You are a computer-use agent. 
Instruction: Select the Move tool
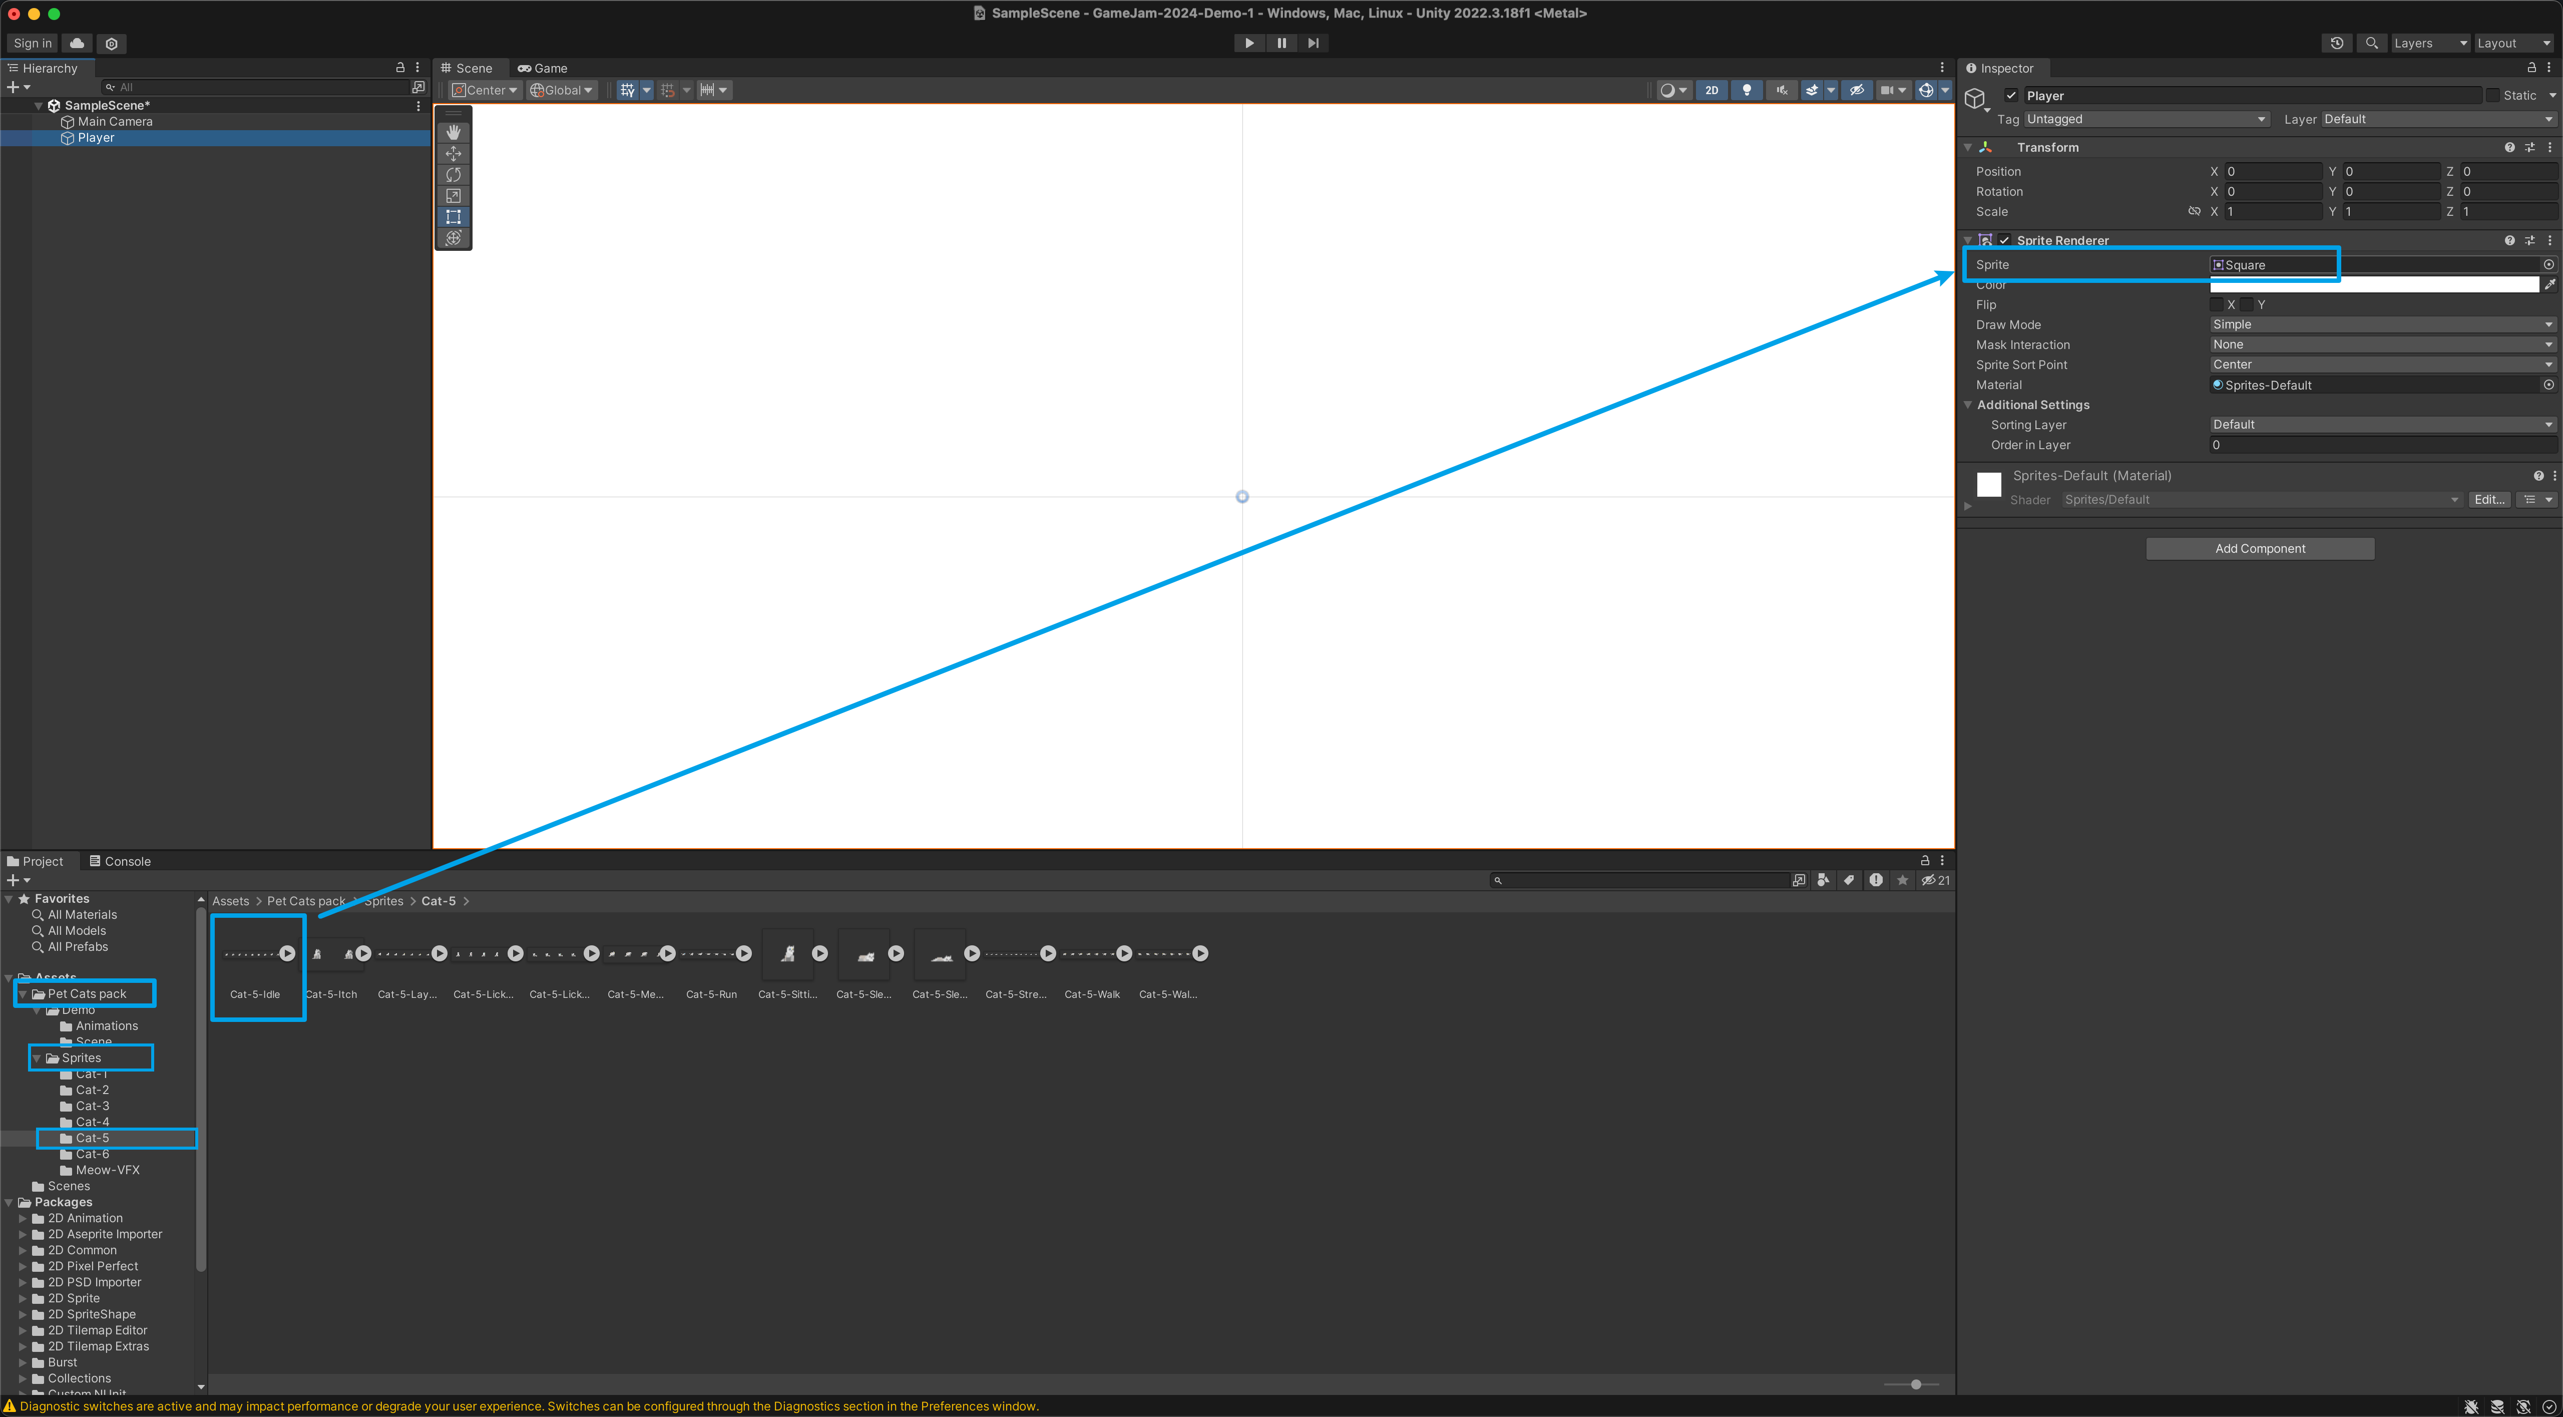[454, 153]
